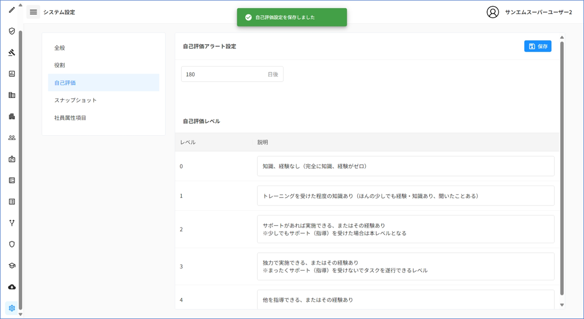Click the level 1 cell
This screenshot has width=584, height=319.
pyautogui.click(x=181, y=196)
